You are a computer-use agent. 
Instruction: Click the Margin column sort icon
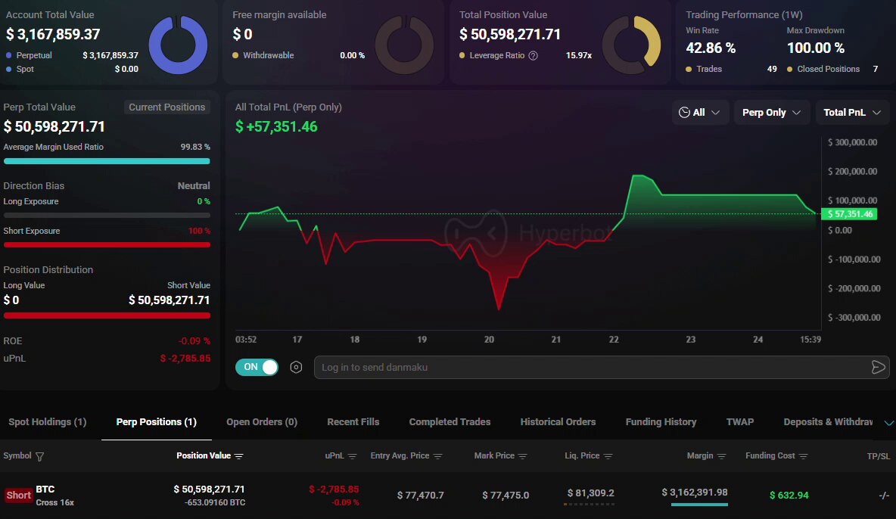click(x=722, y=456)
